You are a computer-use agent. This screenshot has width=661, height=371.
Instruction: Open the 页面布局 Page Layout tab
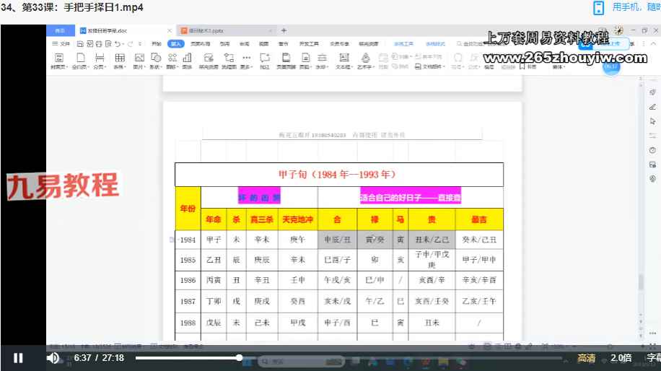tap(200, 44)
